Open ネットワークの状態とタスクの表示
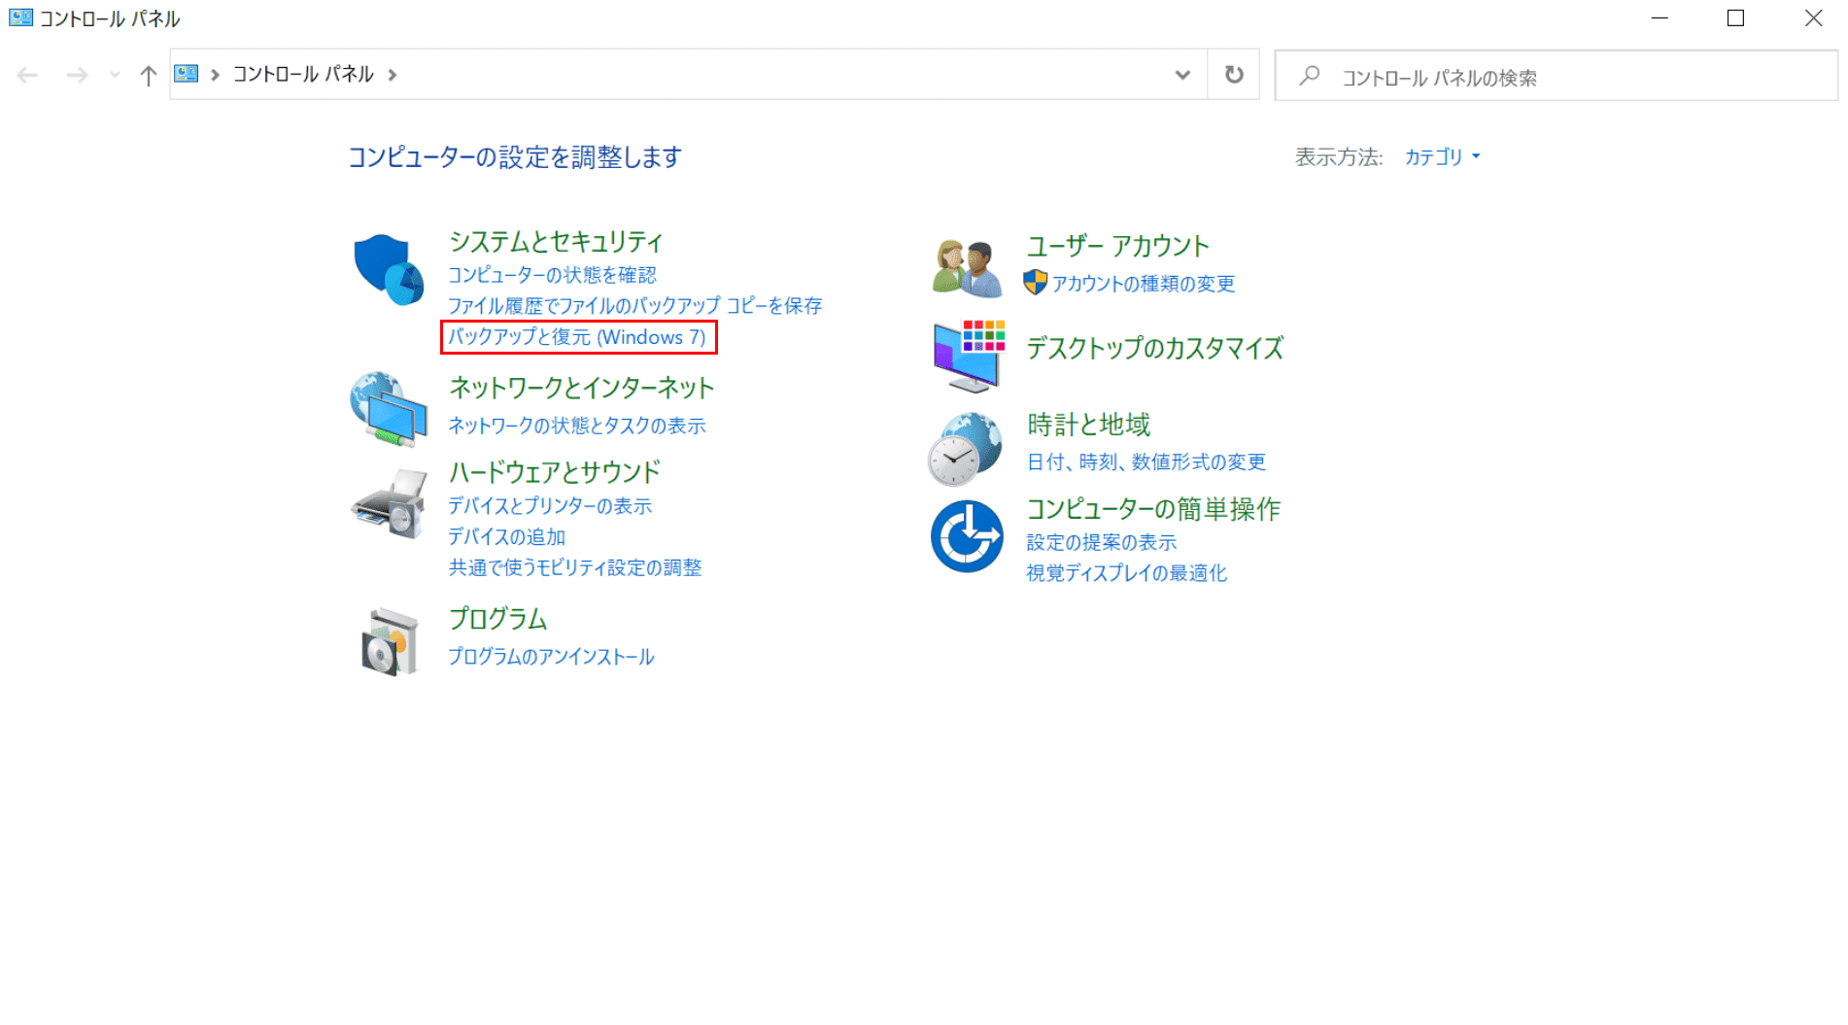This screenshot has width=1848, height=1025. coord(576,426)
